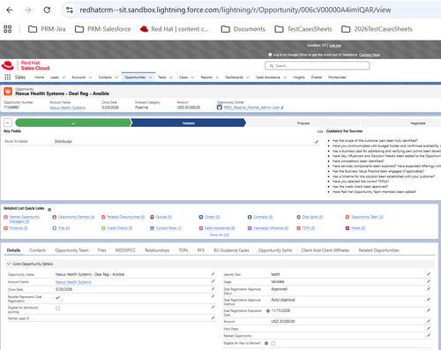The image size is (441, 350).
Task: Click the pencil icon for Next Steps
Action: (x=429, y=329)
